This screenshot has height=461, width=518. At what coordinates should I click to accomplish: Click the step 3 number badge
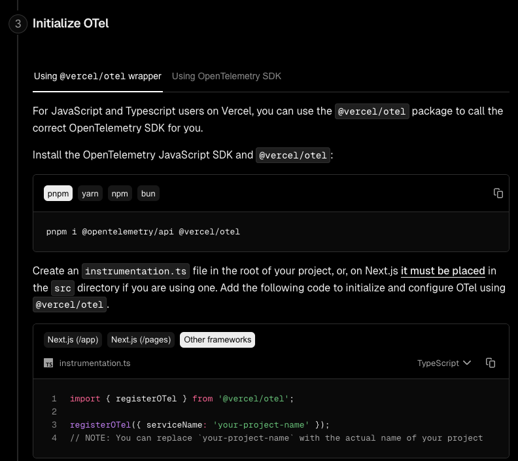(x=18, y=24)
